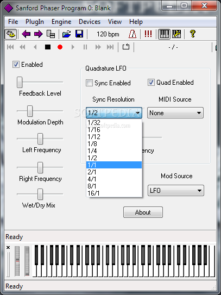Viewport: 221px width, 295px height.
Task: Skip to end transport button
Action: click(110, 47)
